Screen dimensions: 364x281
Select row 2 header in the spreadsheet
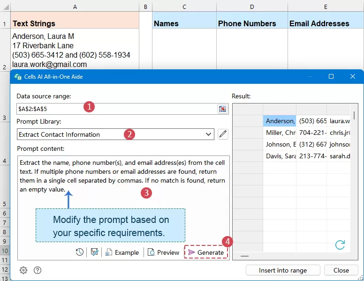tap(5, 50)
